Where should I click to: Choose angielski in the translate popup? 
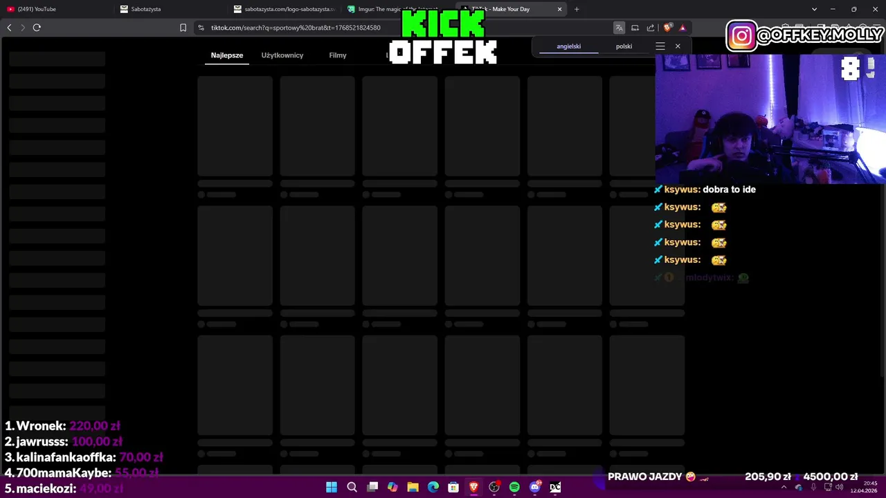pyautogui.click(x=569, y=46)
